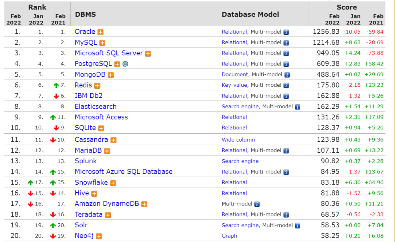Open the Key-value database model link
Image resolution: width=395 pixels, height=242 pixels.
click(234, 85)
